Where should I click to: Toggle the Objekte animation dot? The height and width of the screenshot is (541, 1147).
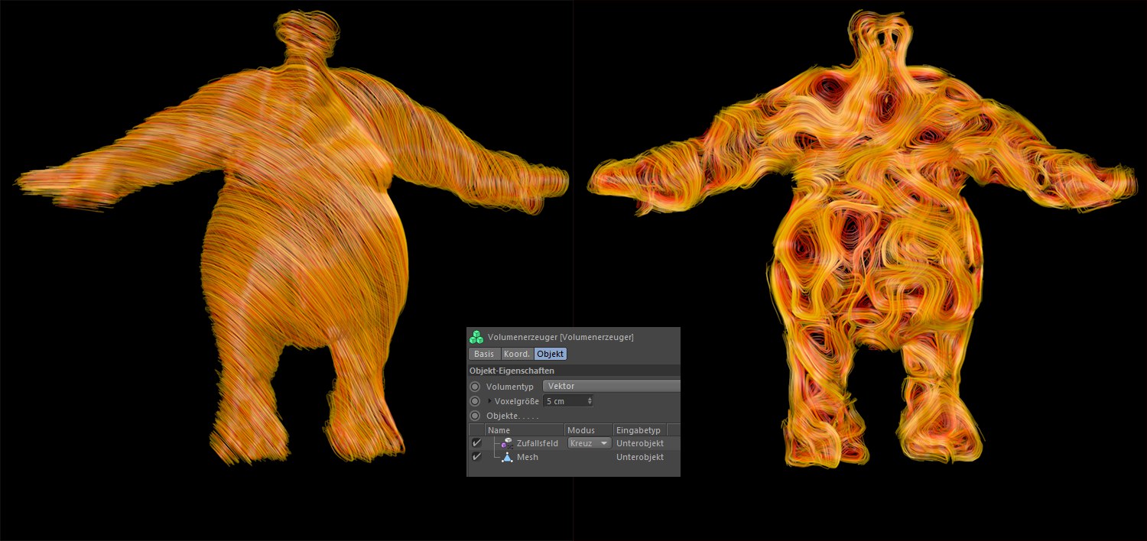point(475,416)
